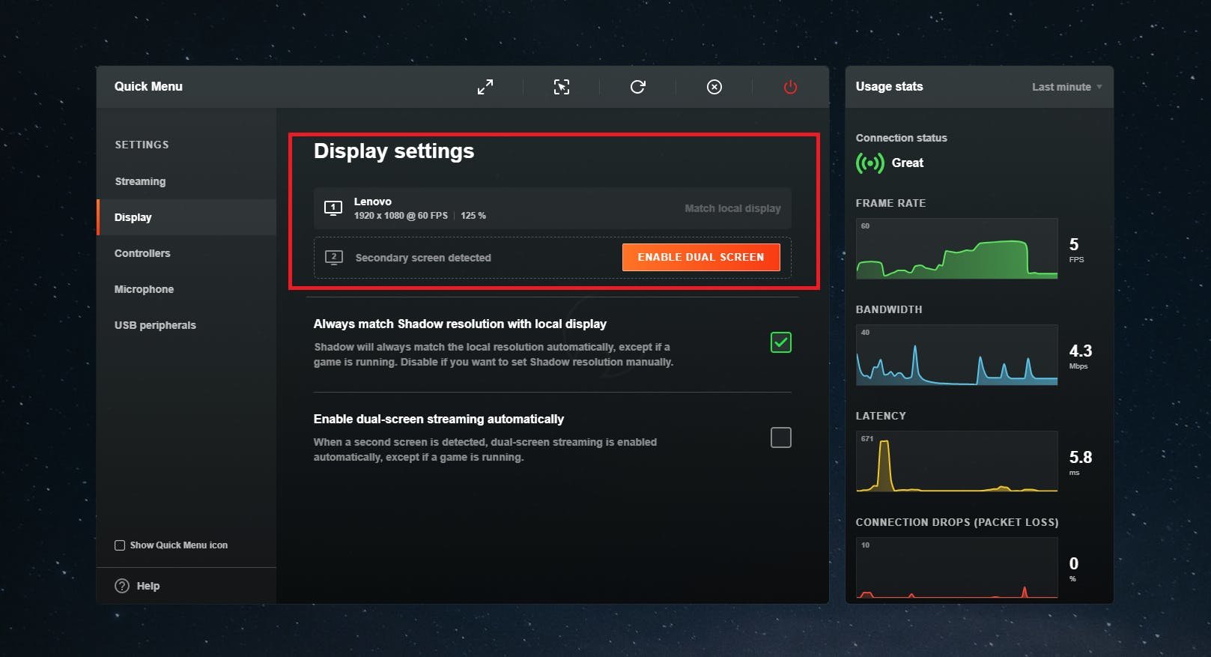Click the ENABLE DUAL SCREEN button
The image size is (1211, 657).
pos(701,257)
